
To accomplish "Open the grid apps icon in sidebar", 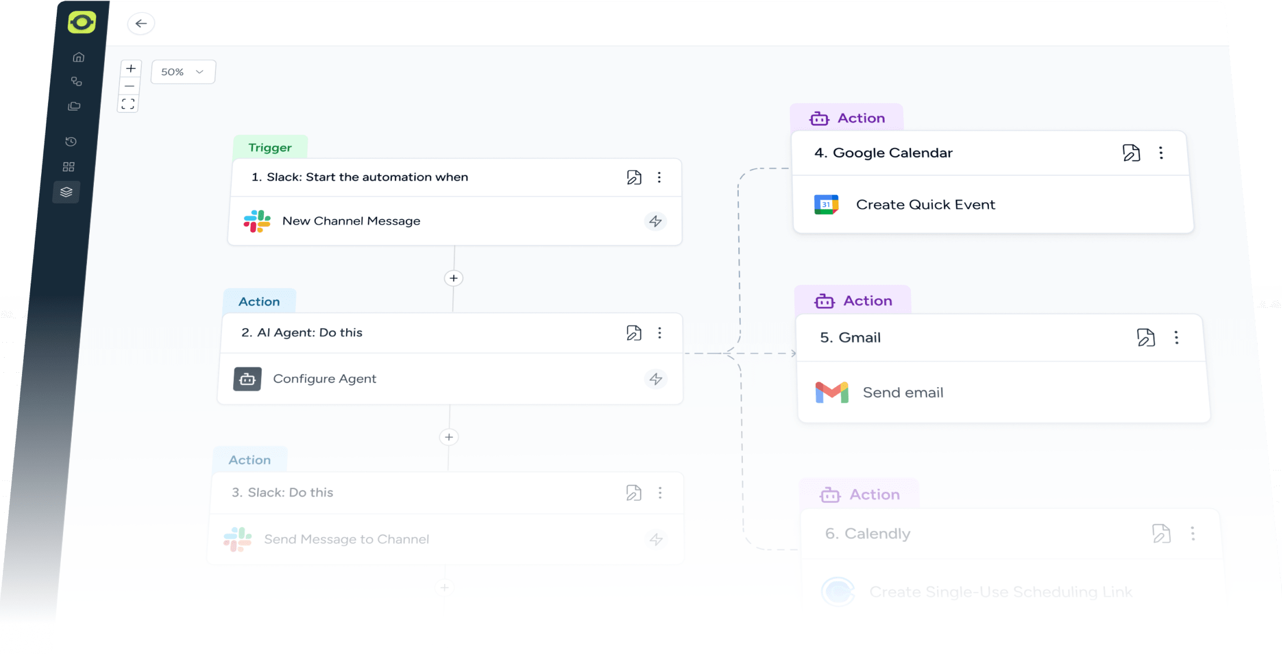I will coord(69,167).
